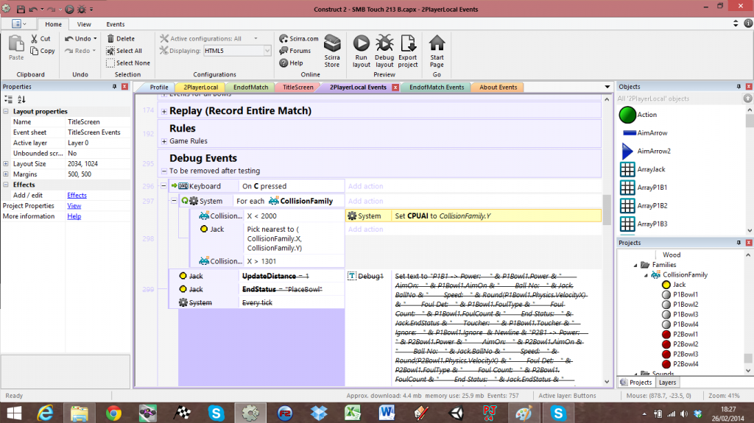This screenshot has height=423, width=754.
Task: Pin the Properties panel
Action: (114, 87)
